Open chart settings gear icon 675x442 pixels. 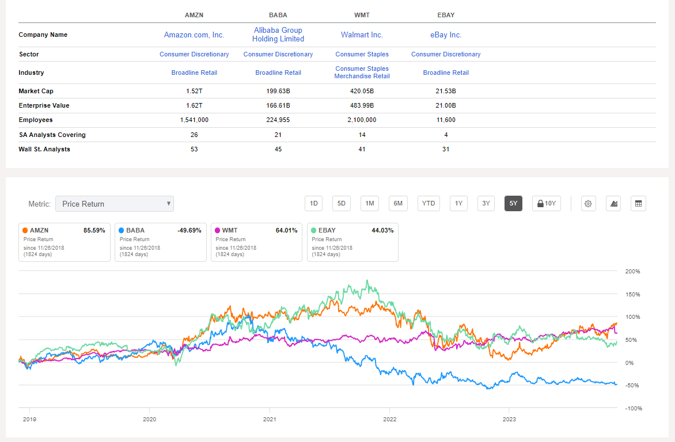pos(588,204)
